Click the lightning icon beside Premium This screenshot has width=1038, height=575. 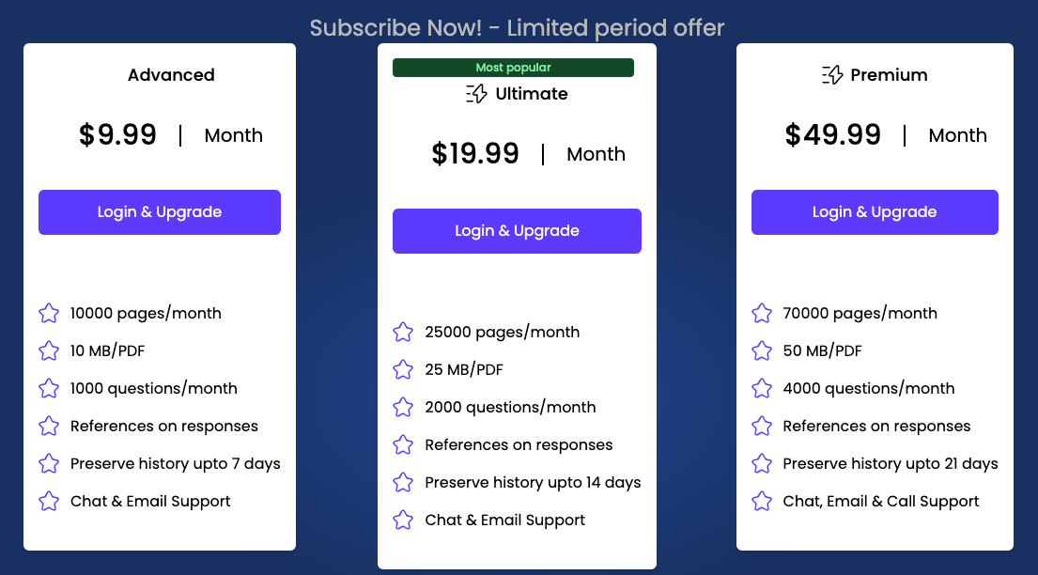830,74
